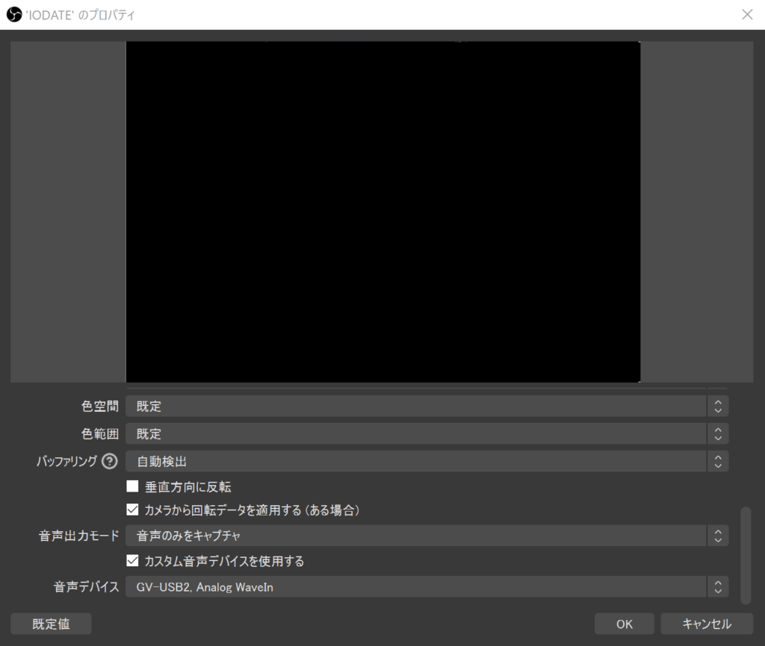Uncheck カメラから回転データを適用する option

[x=133, y=510]
